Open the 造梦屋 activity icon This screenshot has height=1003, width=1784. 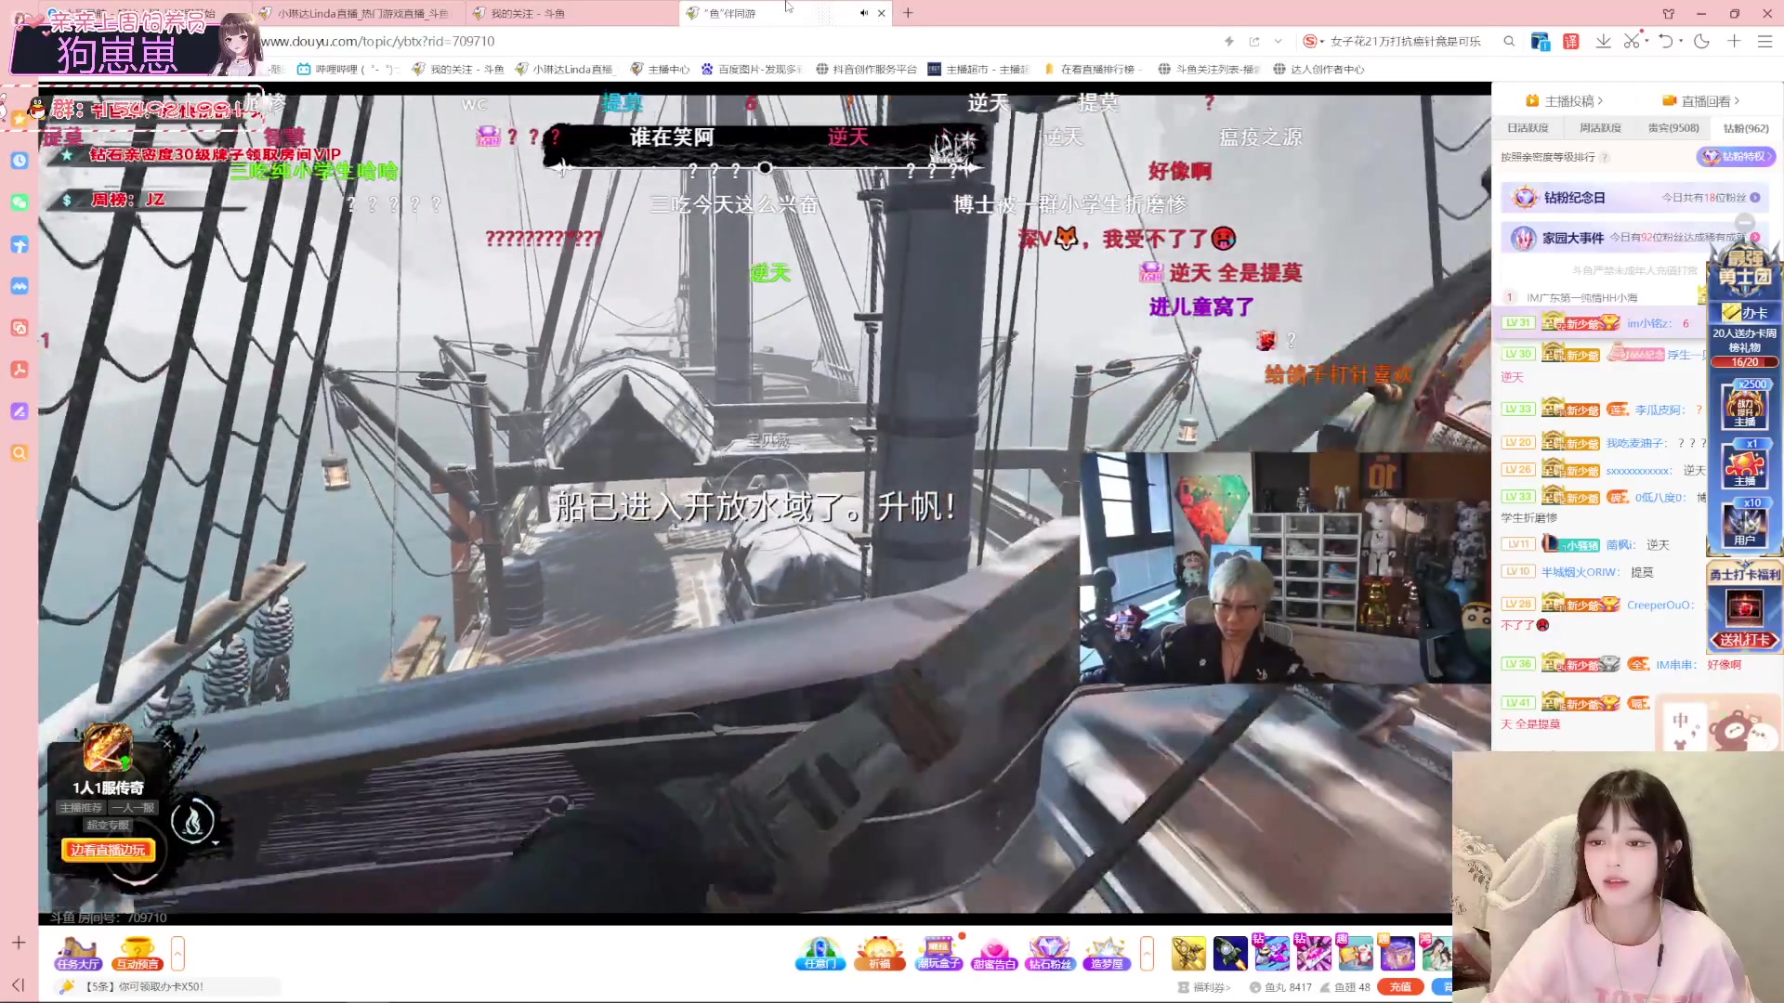click(1106, 954)
